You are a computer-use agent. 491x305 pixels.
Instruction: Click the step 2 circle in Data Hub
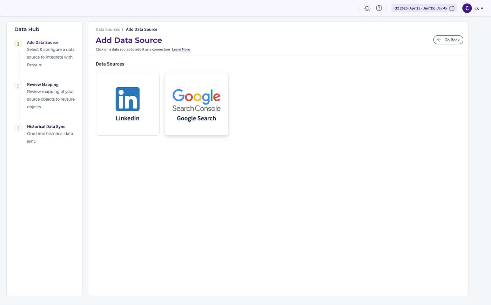(18, 86)
